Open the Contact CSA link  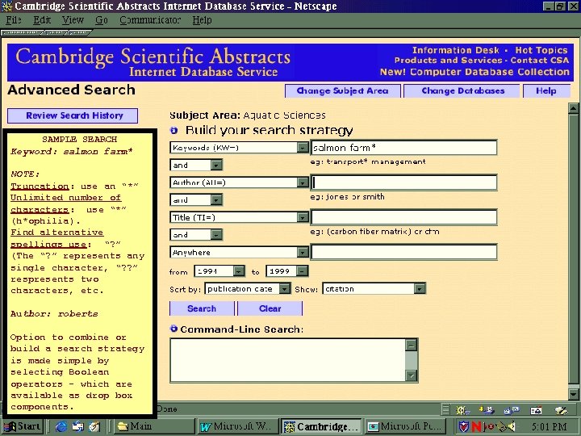[540, 60]
